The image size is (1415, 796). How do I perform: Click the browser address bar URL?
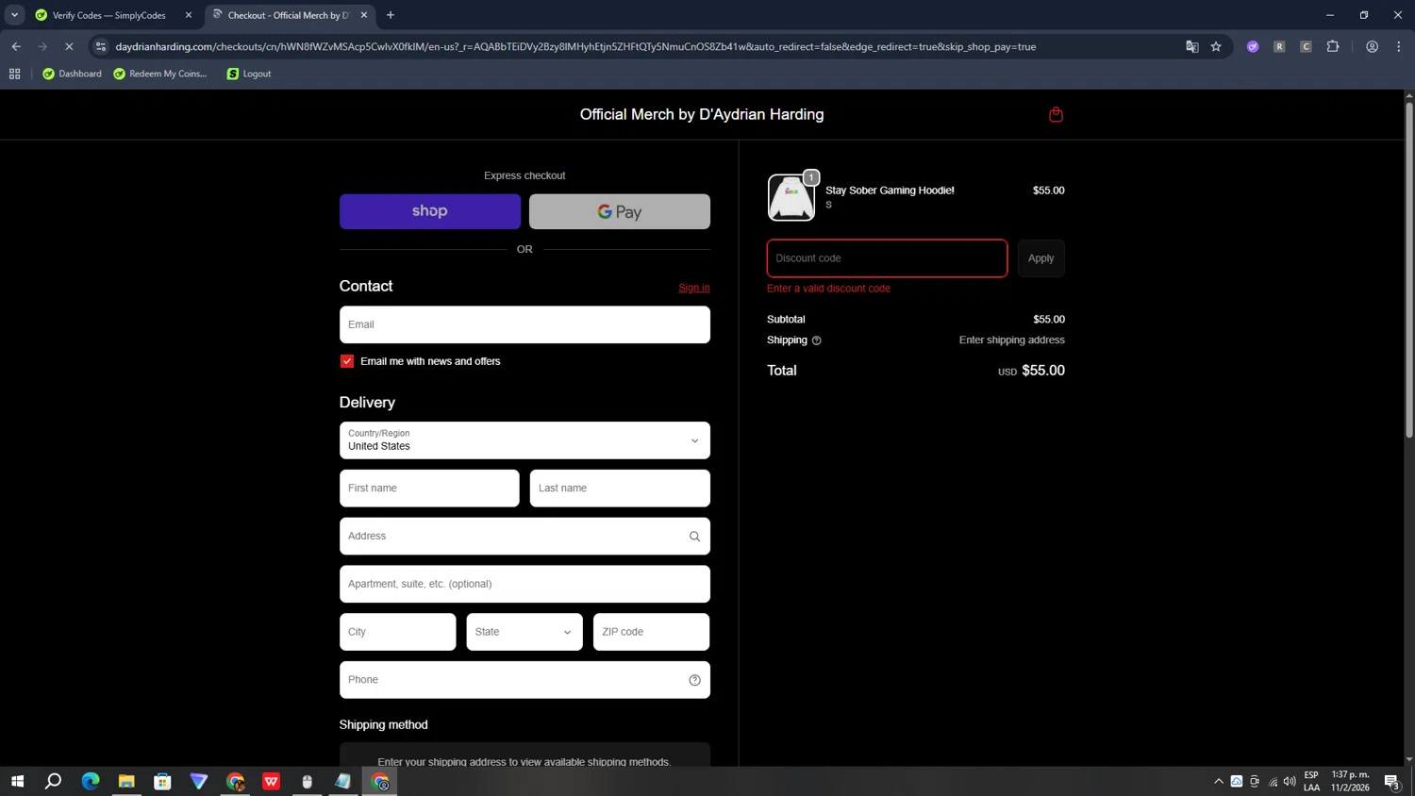click(575, 46)
